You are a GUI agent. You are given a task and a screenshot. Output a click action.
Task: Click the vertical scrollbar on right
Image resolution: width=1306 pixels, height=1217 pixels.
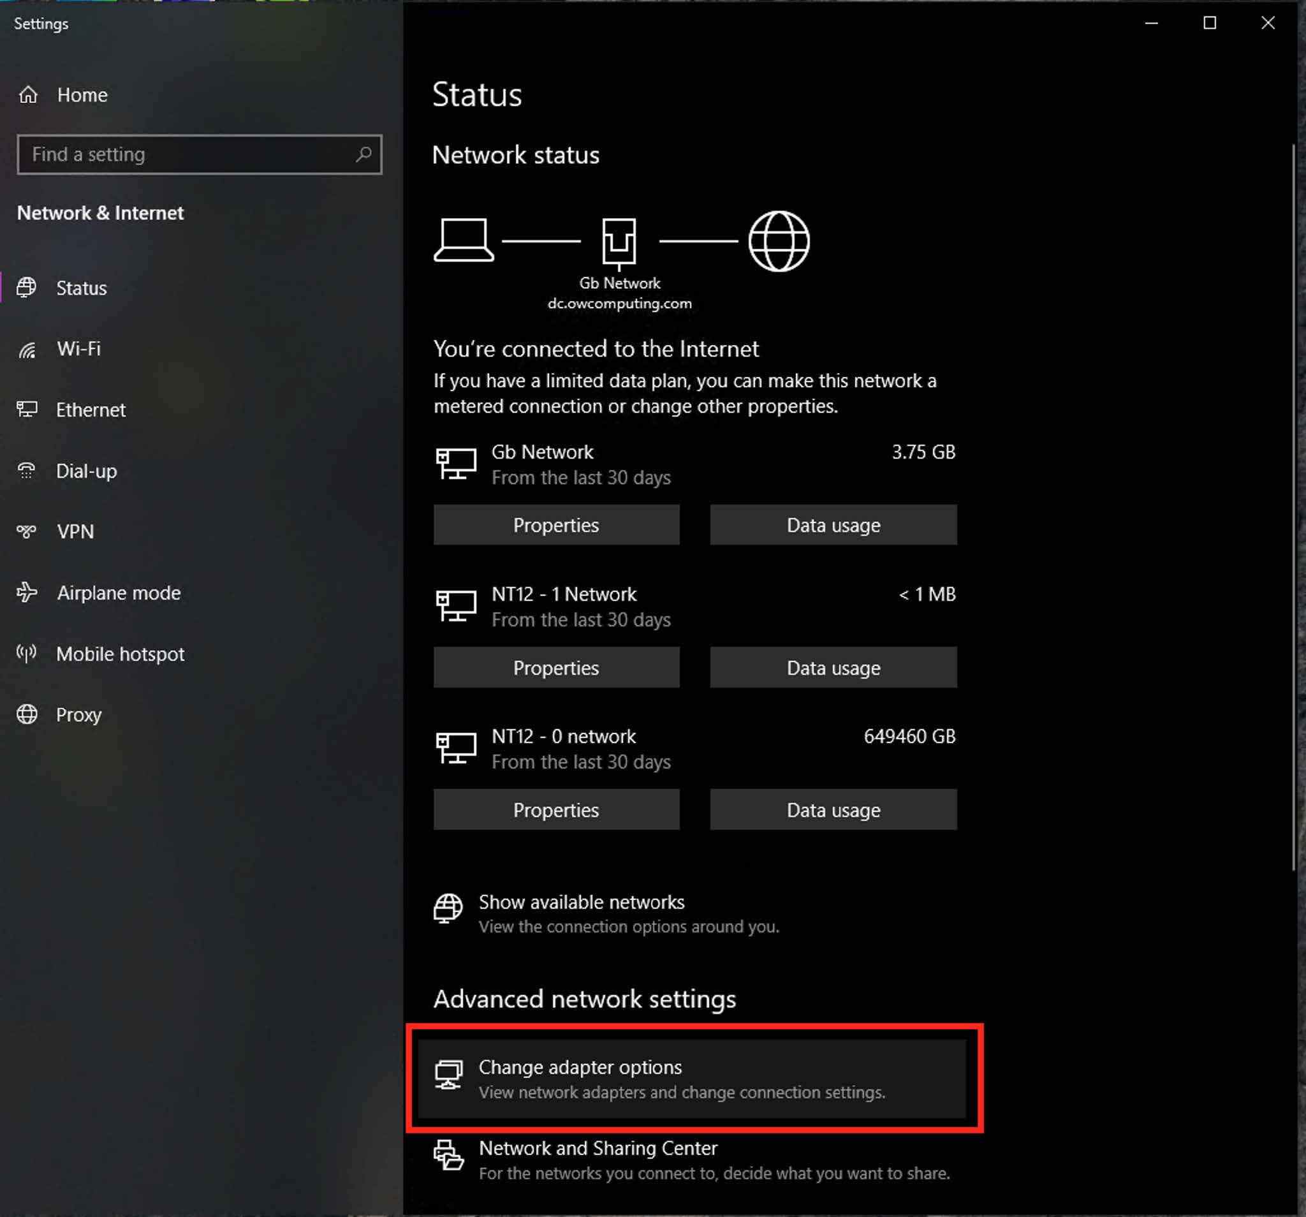click(1293, 506)
